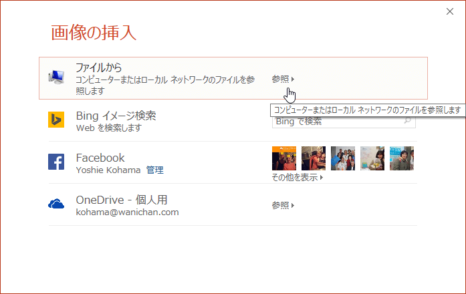Open 参照 in the OneDrive row
Image resolution: width=466 pixels, height=294 pixels.
[283, 205]
